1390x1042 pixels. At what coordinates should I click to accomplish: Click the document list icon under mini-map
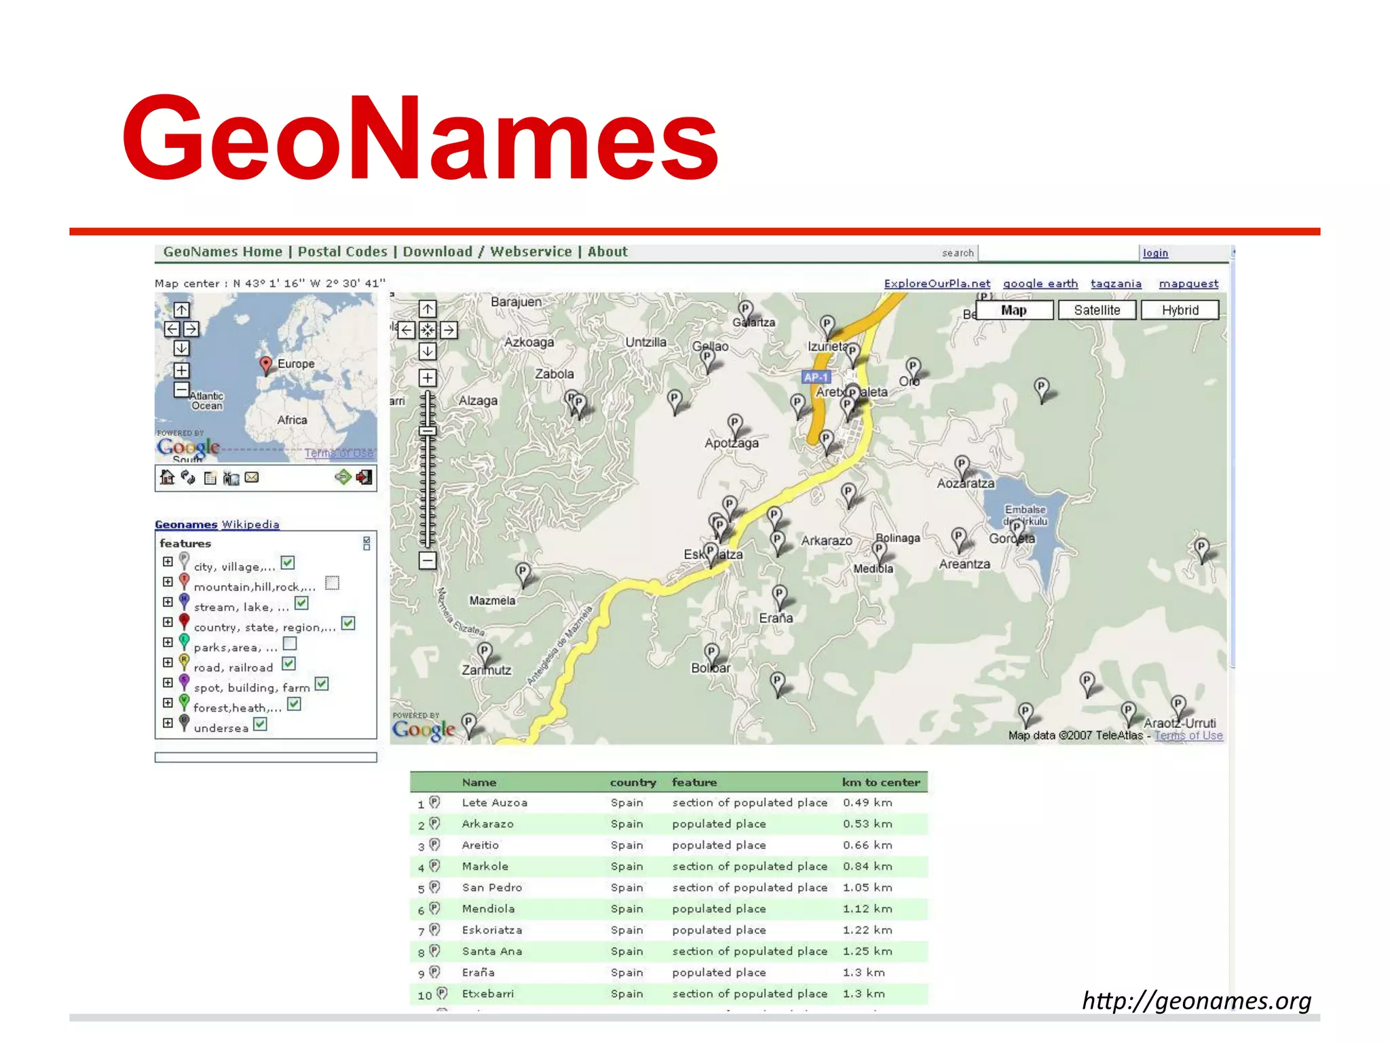coord(210,478)
